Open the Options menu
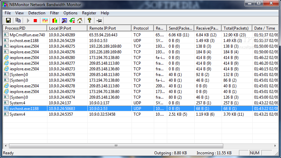Screen dimensions: 281x158 click(x=70, y=13)
